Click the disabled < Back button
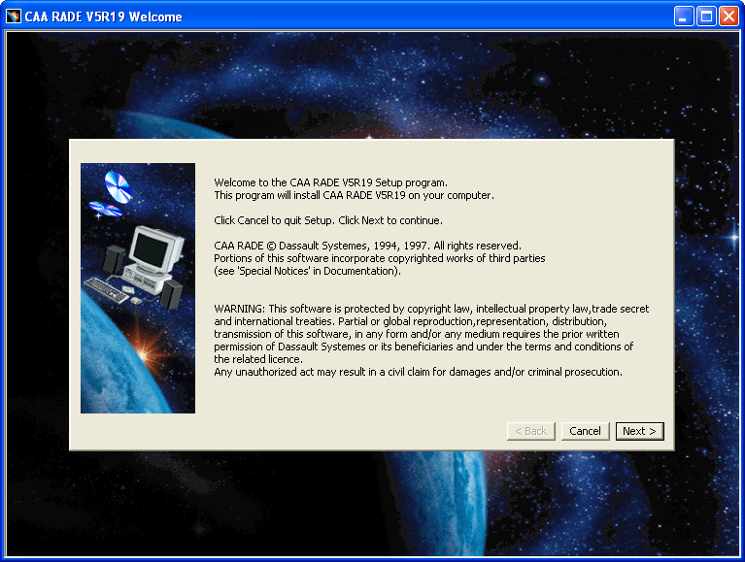The image size is (745, 562). (x=530, y=431)
